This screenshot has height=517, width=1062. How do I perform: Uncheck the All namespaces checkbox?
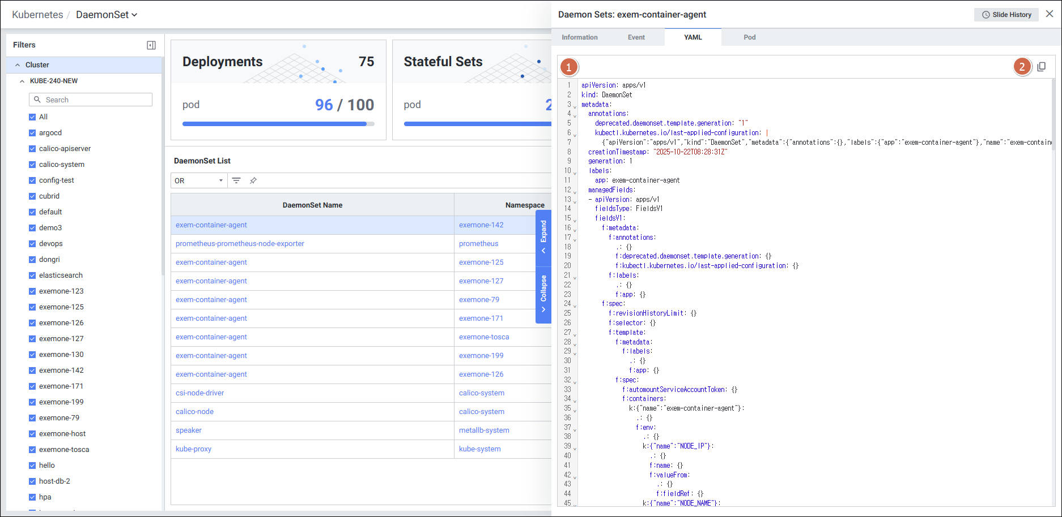32,117
